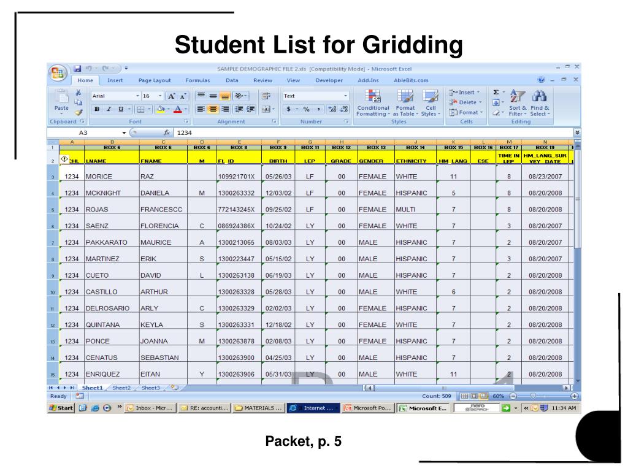The image size is (628, 471).
Task: Click the Cut scissors icon
Action: 78,93
